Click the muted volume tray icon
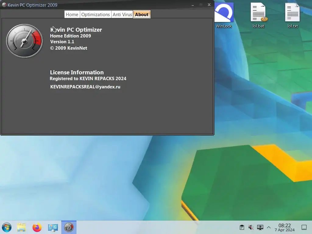The width and height of the screenshot is (312, 234). click(x=251, y=227)
